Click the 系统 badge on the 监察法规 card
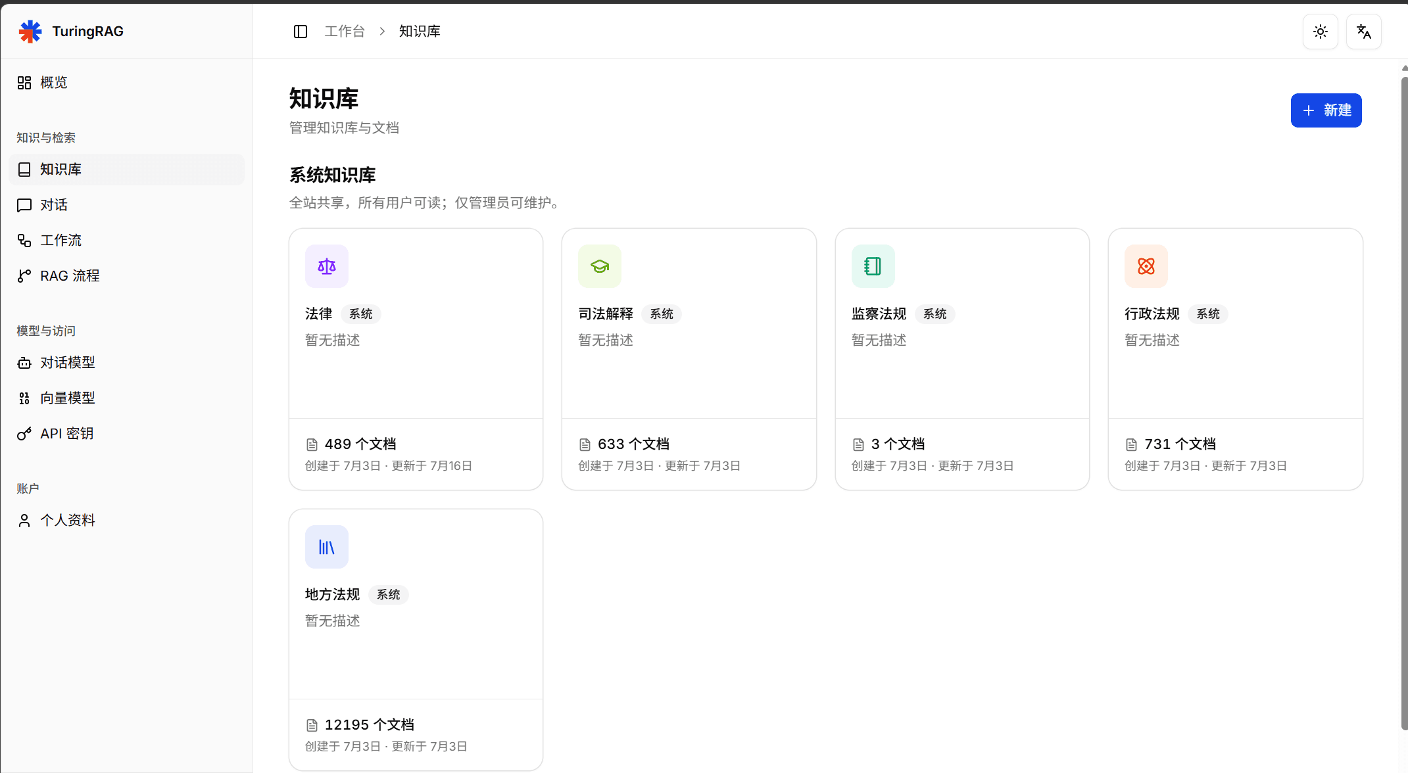This screenshot has height=773, width=1408. point(935,314)
